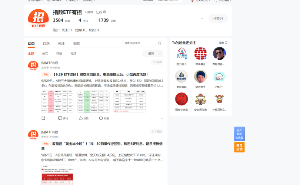Viewport: 300px width, 185px height.
Task: Select the 长文 post filter
Action: tap(45, 54)
